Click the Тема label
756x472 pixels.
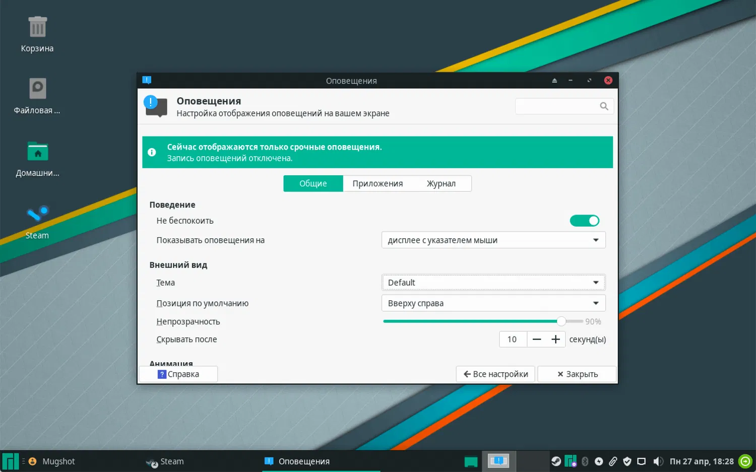coord(165,283)
